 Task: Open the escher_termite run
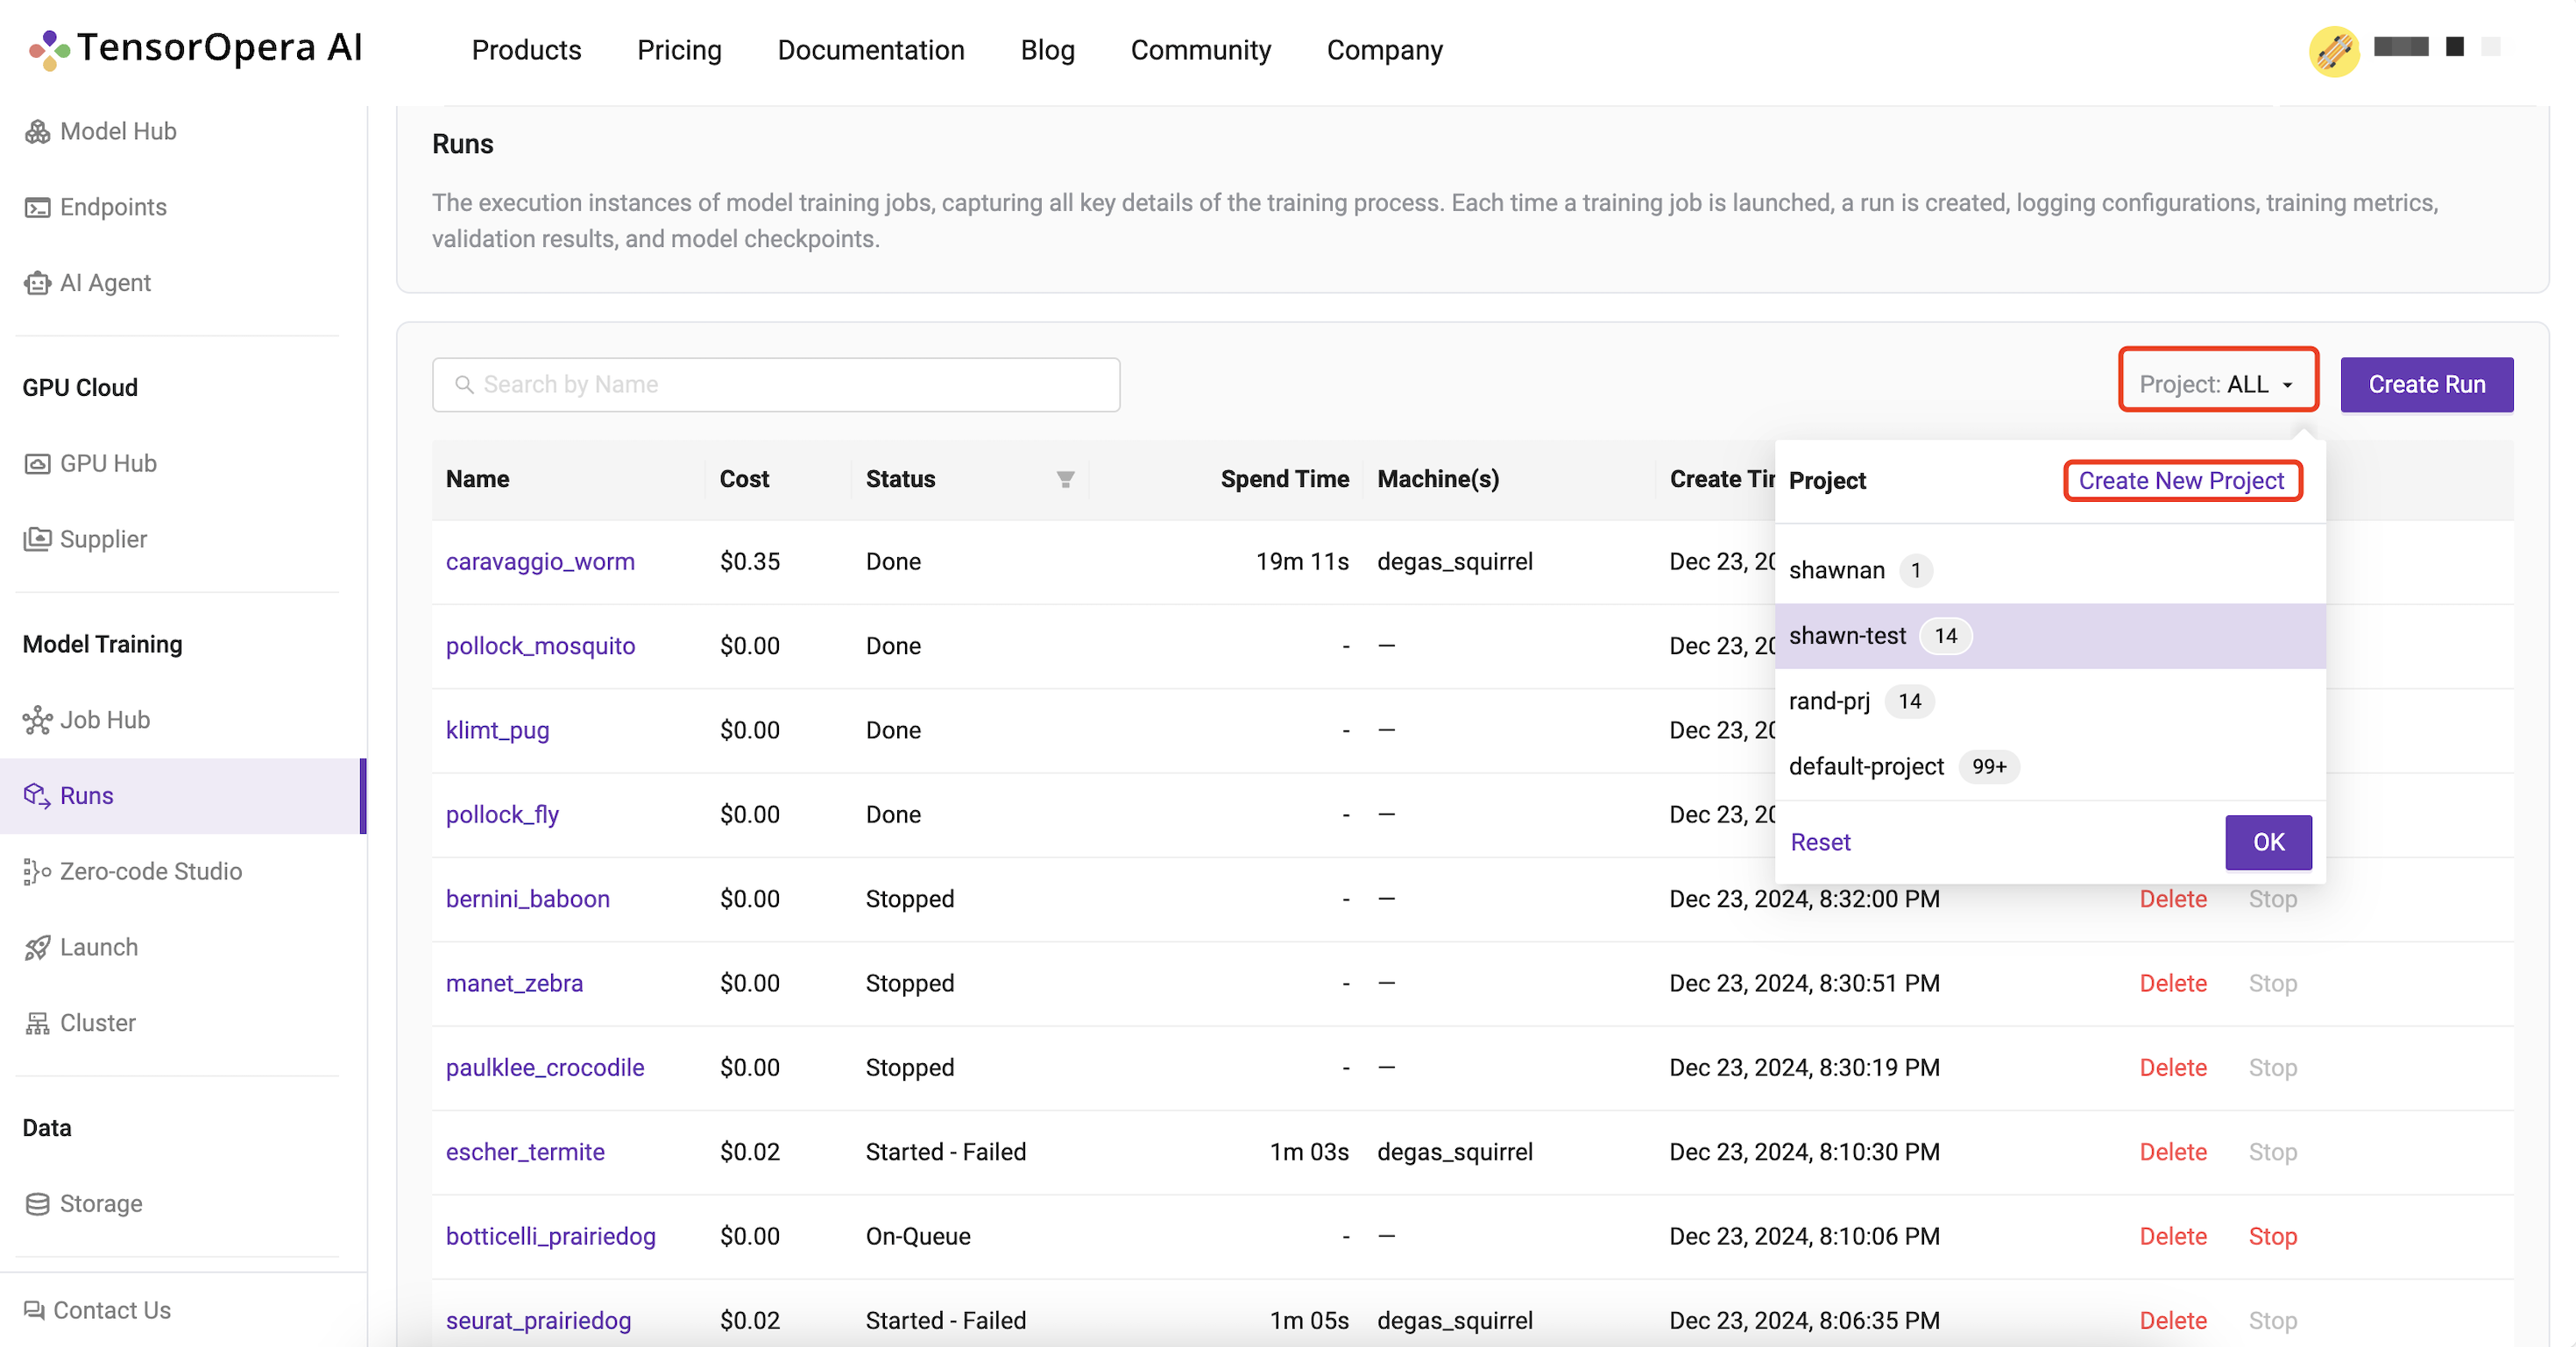[525, 1153]
